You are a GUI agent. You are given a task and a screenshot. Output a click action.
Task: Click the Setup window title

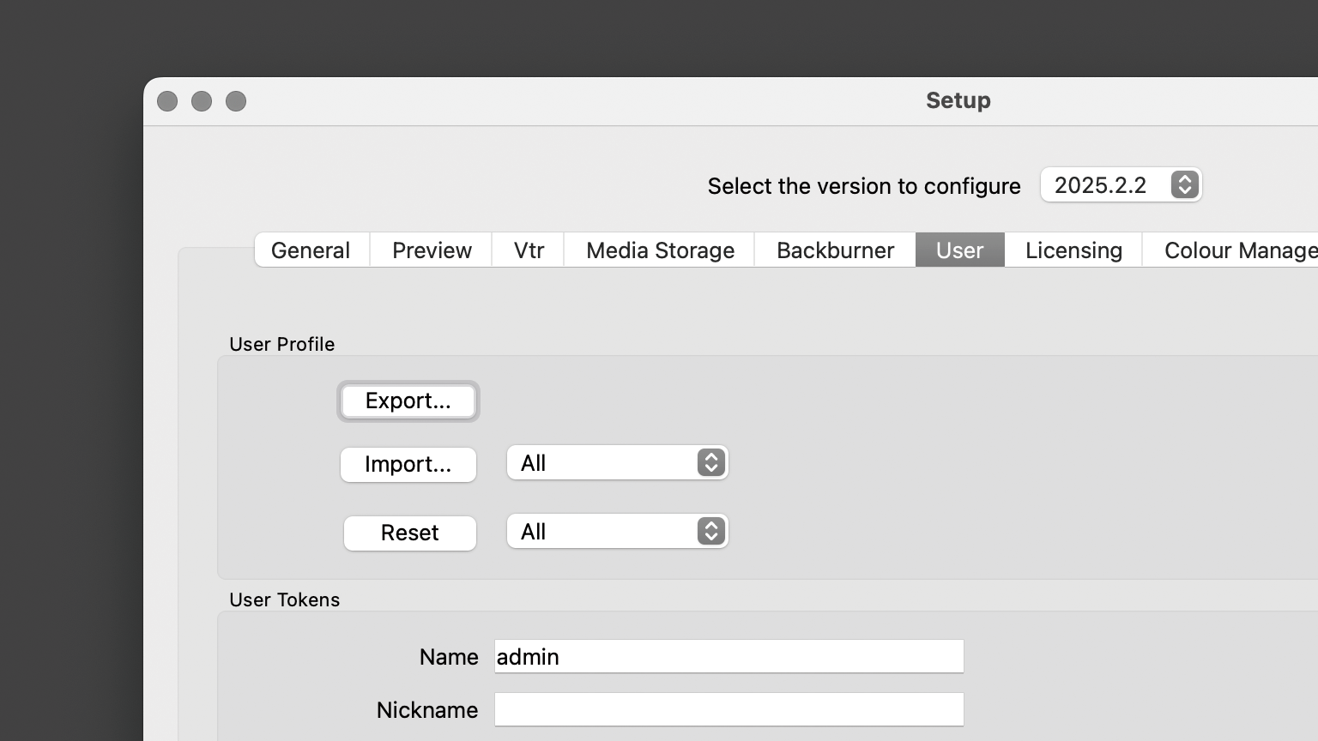click(958, 100)
